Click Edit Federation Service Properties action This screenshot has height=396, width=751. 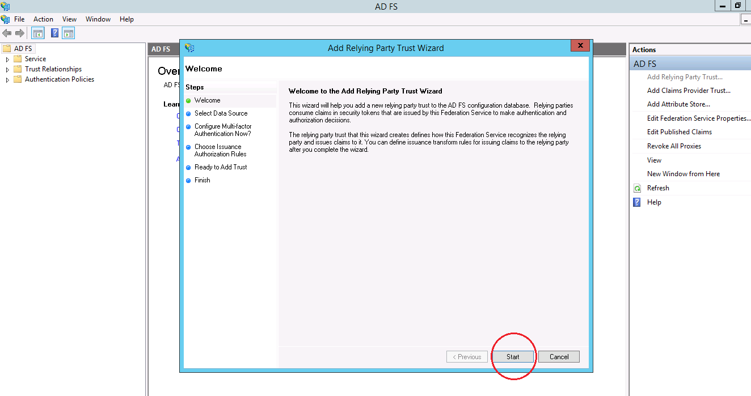pyautogui.click(x=698, y=118)
